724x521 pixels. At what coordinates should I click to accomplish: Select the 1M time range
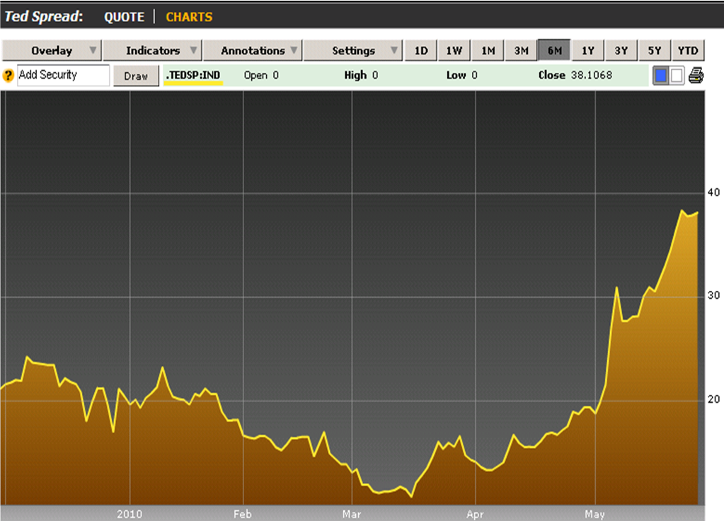[488, 50]
